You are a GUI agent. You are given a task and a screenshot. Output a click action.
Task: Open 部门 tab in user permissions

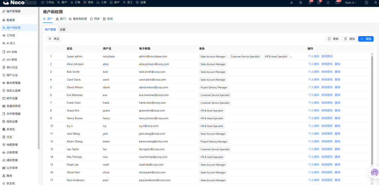point(61,19)
